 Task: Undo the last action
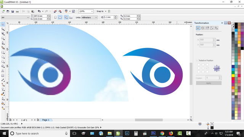pyautogui.click(x=39, y=11)
